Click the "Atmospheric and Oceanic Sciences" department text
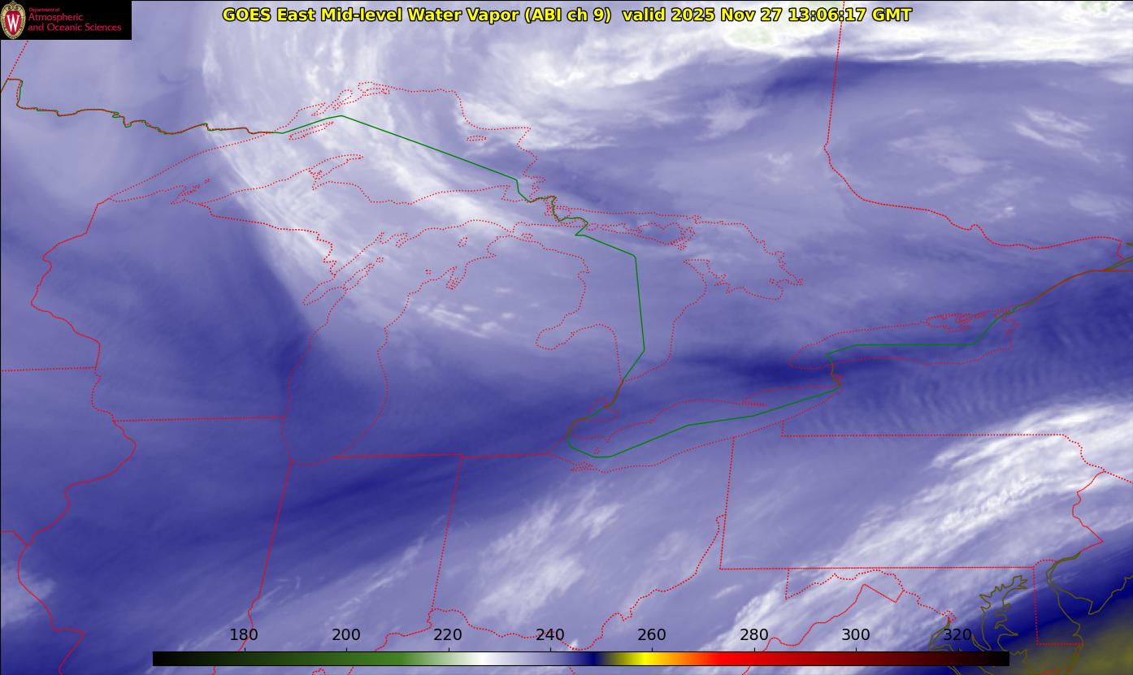Screen dimensions: 1133x675 74,22
